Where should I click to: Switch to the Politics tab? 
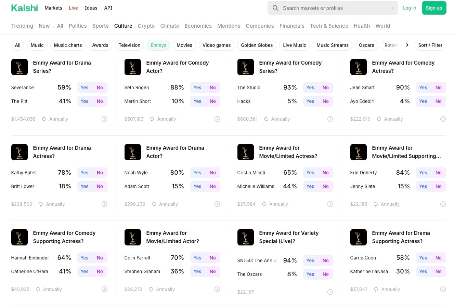click(78, 26)
